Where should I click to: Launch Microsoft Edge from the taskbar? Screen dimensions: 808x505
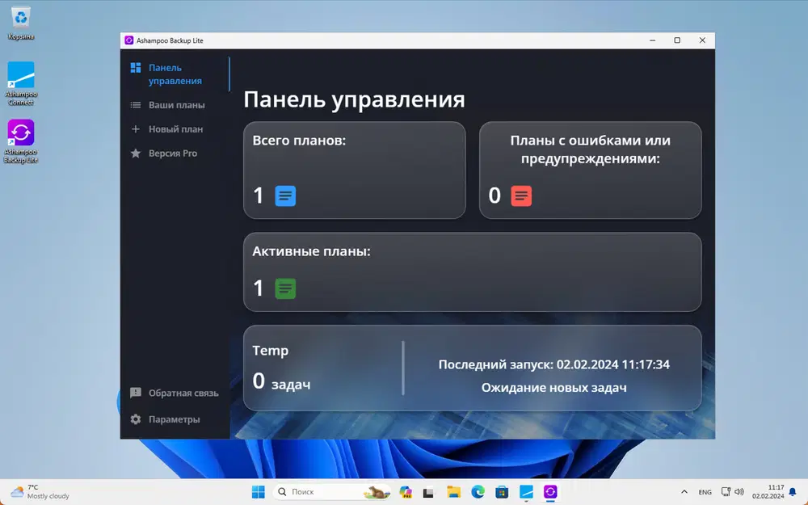(x=478, y=492)
